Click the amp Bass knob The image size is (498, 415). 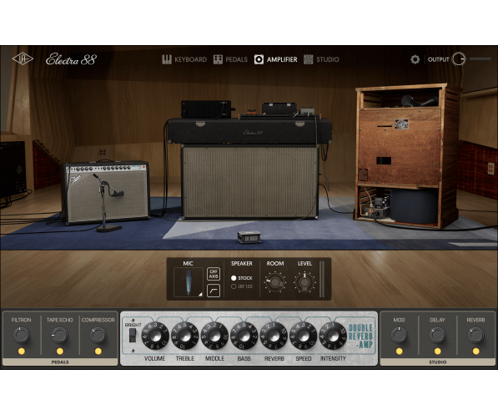[x=244, y=336]
